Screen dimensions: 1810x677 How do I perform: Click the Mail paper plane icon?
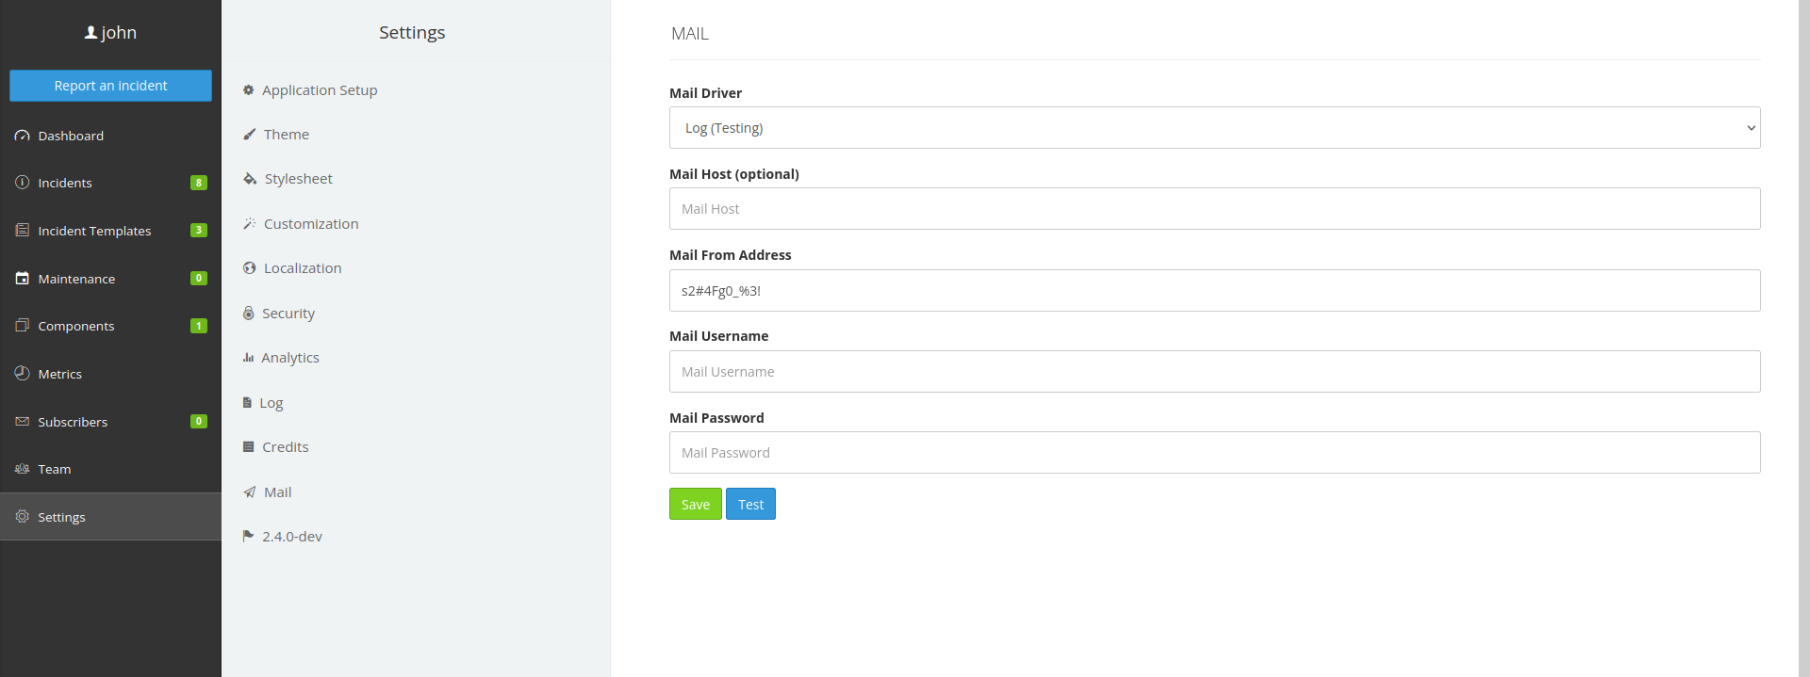[250, 492]
